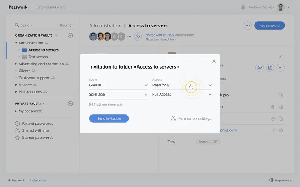
Task: Click the Admin tag
Action: click(202, 142)
